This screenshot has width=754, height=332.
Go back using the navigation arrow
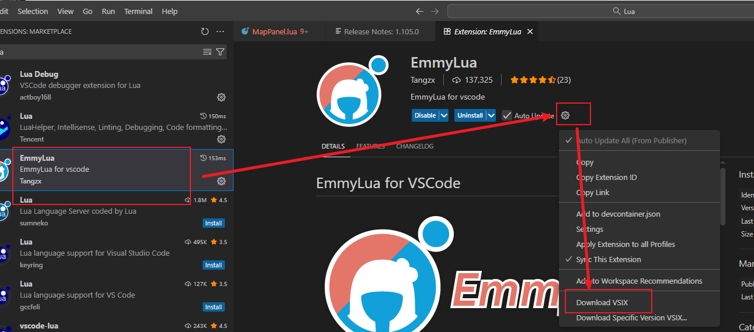pos(419,11)
